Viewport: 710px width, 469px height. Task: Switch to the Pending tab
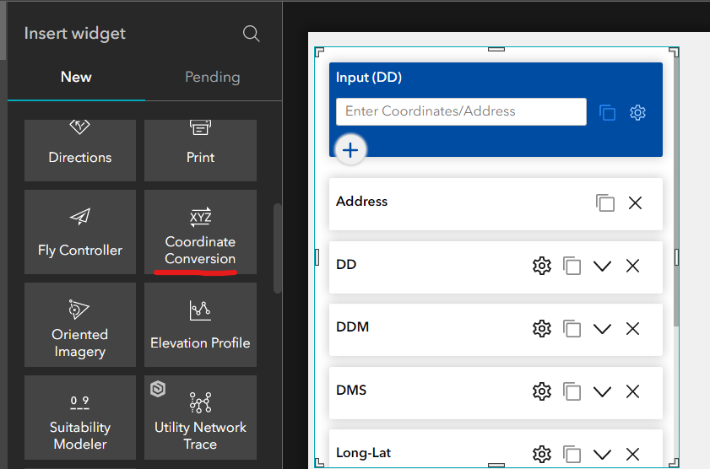[x=213, y=77]
